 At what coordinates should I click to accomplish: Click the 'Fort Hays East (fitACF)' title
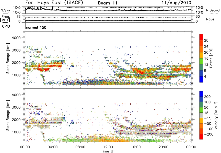(x=54, y=2)
